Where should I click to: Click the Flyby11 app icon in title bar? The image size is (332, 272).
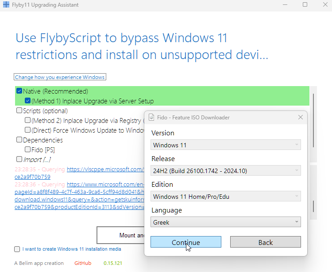point(6,4)
